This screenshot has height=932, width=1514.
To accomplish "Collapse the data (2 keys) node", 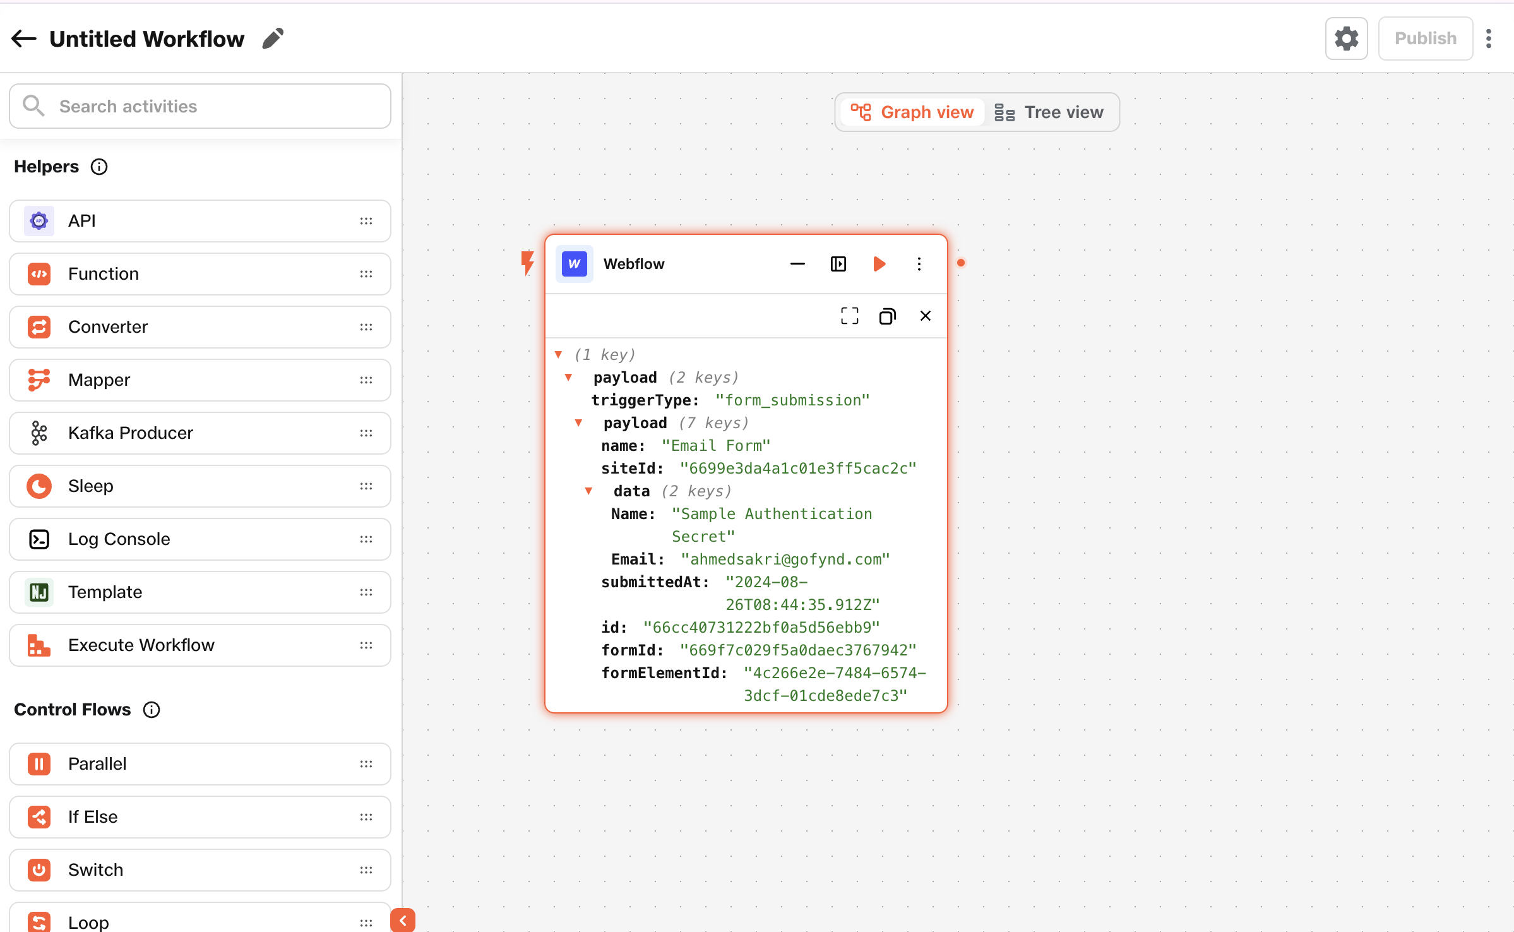I will click(588, 491).
